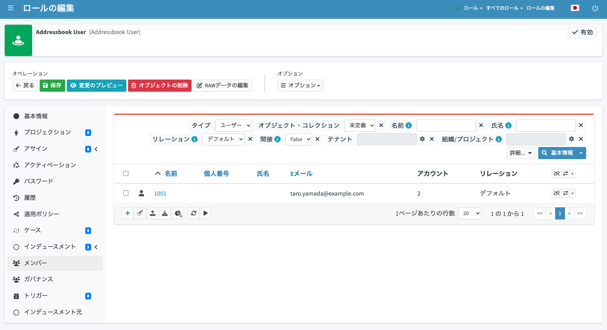Click info icon beside 間接 filter

[x=278, y=139]
